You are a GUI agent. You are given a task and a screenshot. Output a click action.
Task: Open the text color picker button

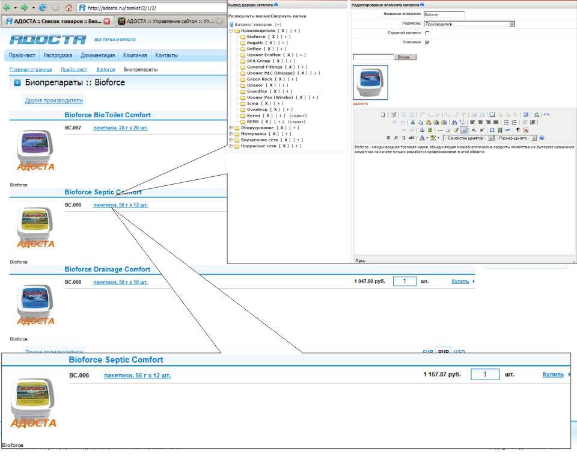(x=423, y=138)
